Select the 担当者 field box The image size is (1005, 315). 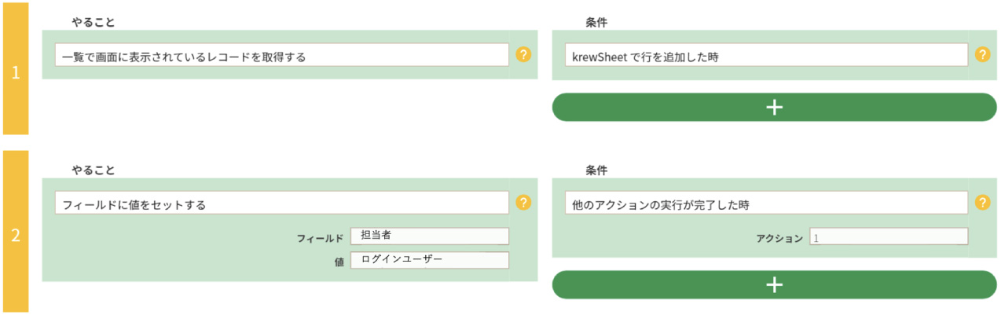pyautogui.click(x=430, y=236)
